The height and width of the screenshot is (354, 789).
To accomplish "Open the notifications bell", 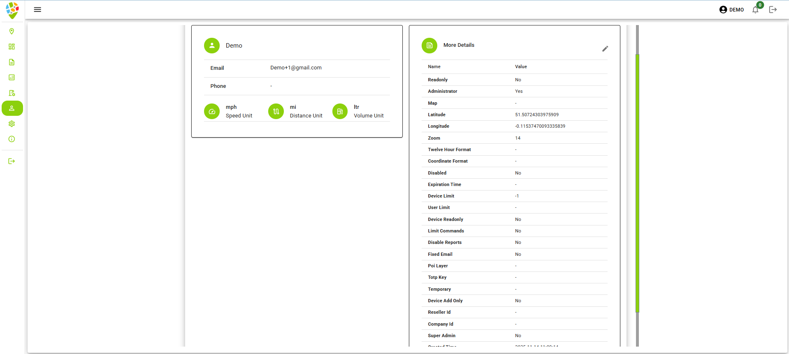I will pyautogui.click(x=755, y=10).
